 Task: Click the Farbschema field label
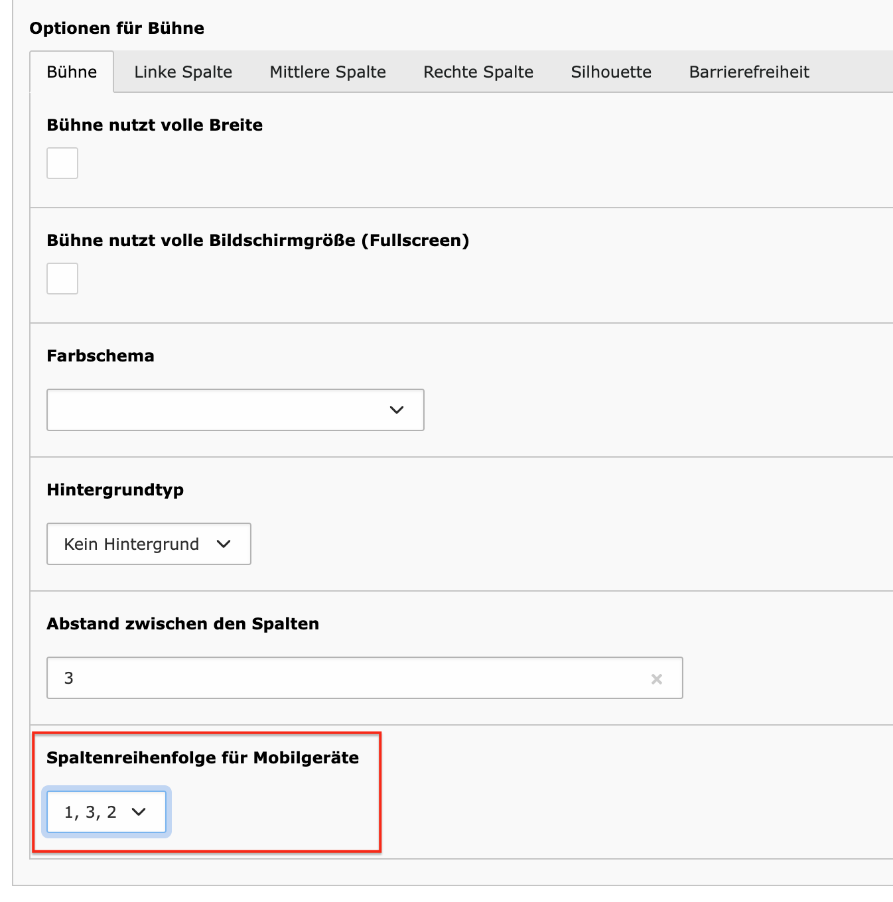click(x=100, y=355)
